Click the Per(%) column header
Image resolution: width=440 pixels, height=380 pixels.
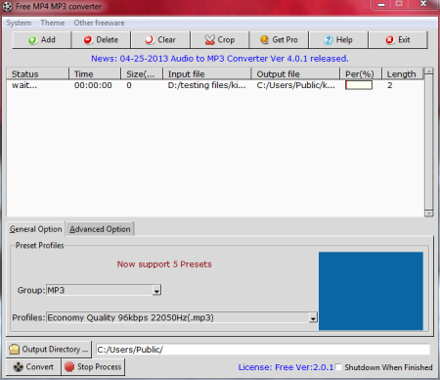(361, 74)
